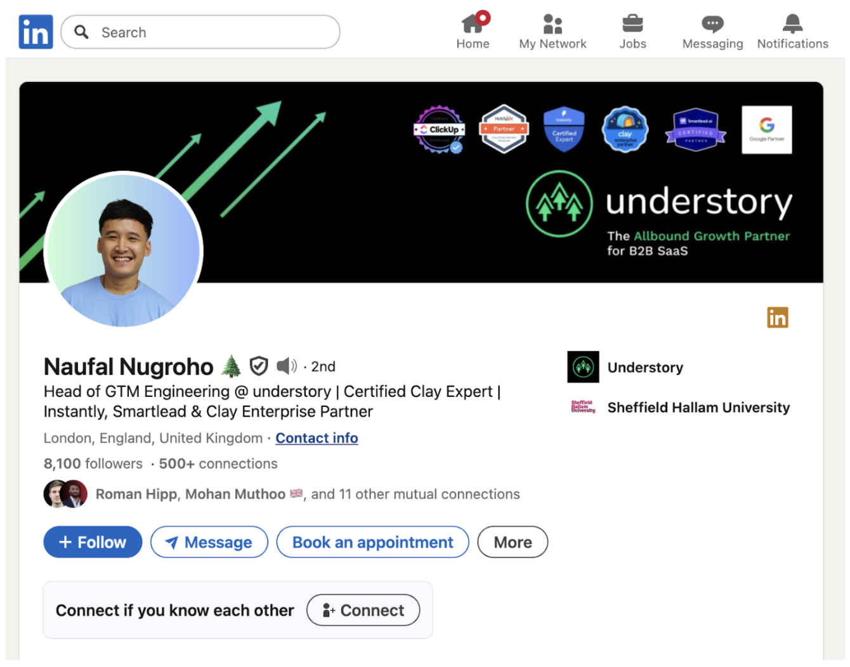
Task: Click the Follow button
Action: pos(93,542)
